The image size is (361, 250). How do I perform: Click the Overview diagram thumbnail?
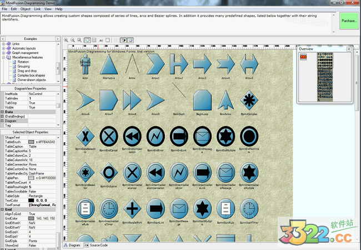[x=325, y=77]
